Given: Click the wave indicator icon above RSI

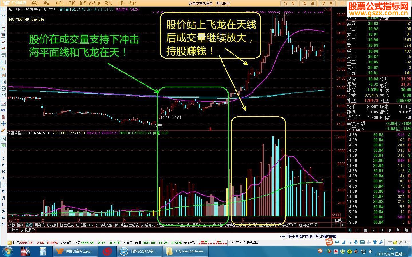Looking at the screenshot, I should [x=3, y=104].
